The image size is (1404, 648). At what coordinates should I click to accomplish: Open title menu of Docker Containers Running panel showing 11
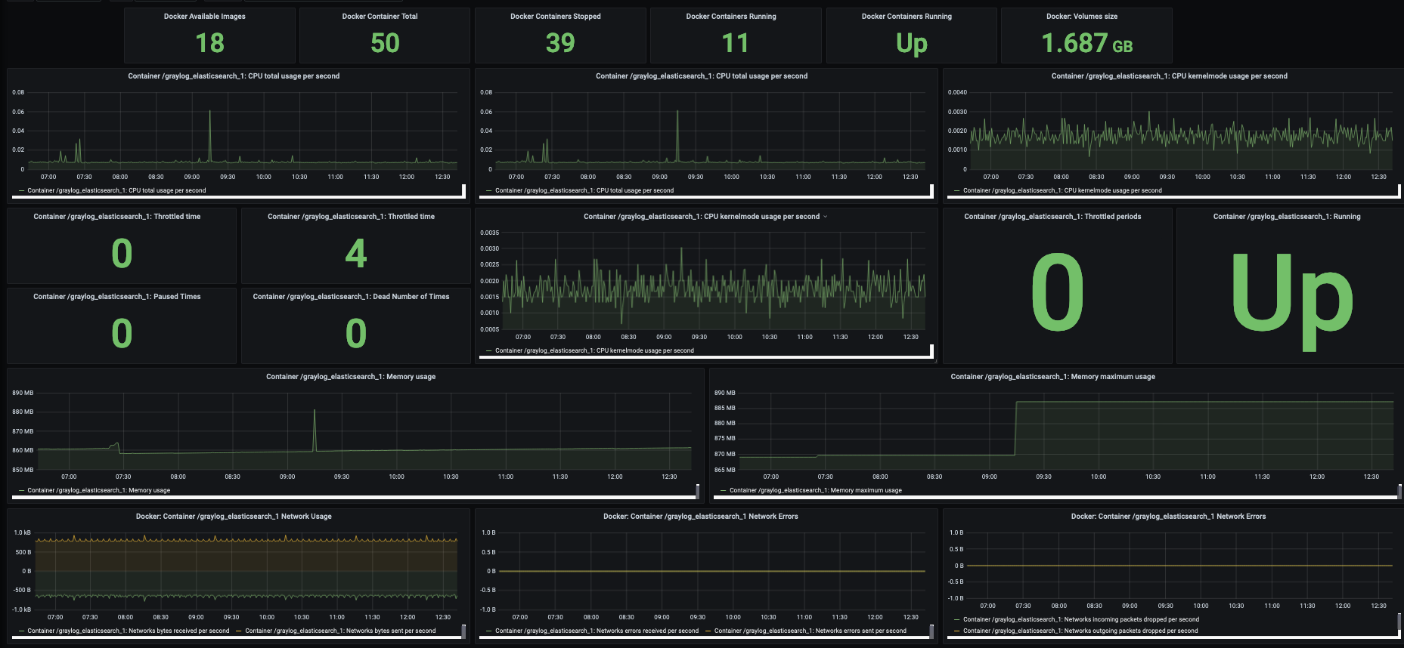(730, 16)
